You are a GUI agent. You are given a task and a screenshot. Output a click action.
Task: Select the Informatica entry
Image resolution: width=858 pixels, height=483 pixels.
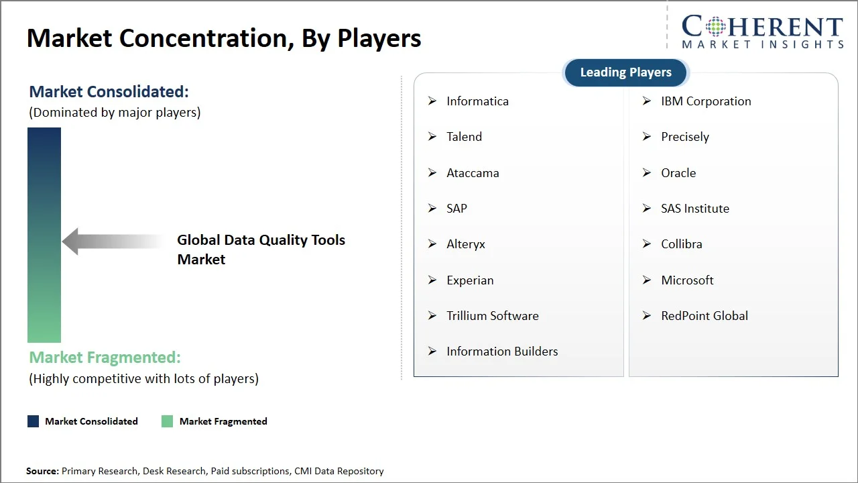[x=477, y=101]
